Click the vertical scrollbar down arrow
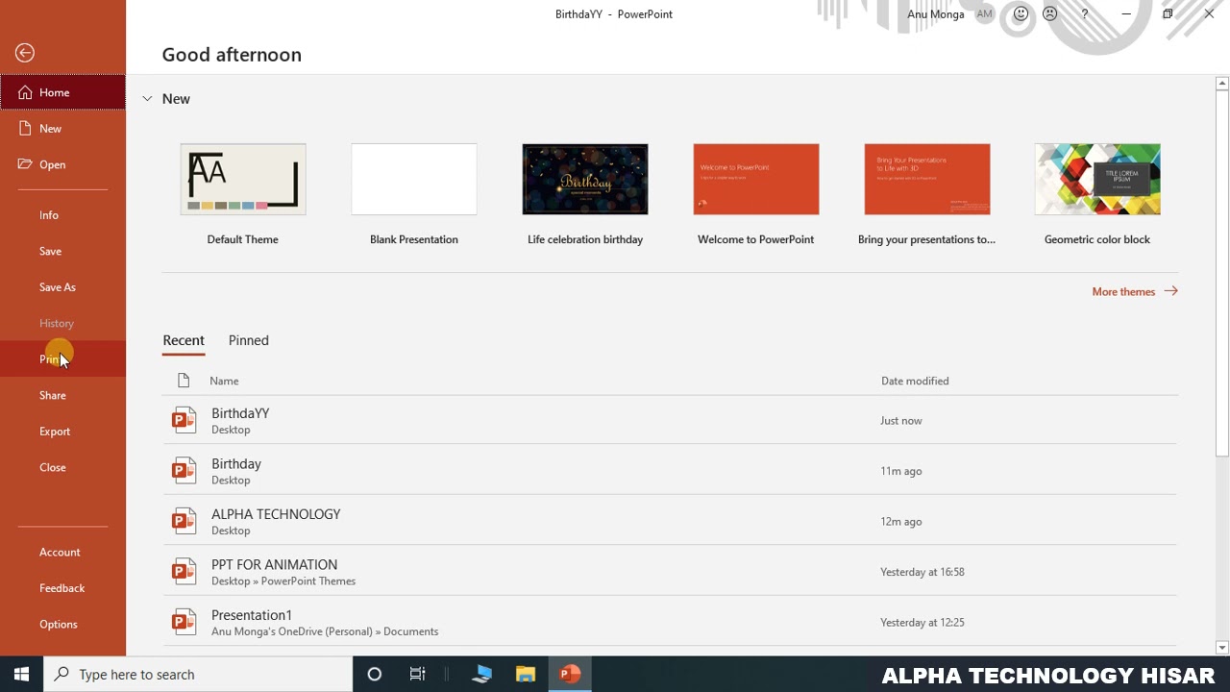 (x=1222, y=648)
